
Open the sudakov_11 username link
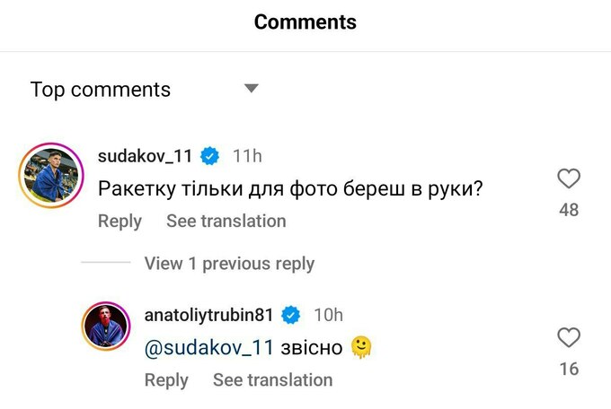tap(145, 156)
